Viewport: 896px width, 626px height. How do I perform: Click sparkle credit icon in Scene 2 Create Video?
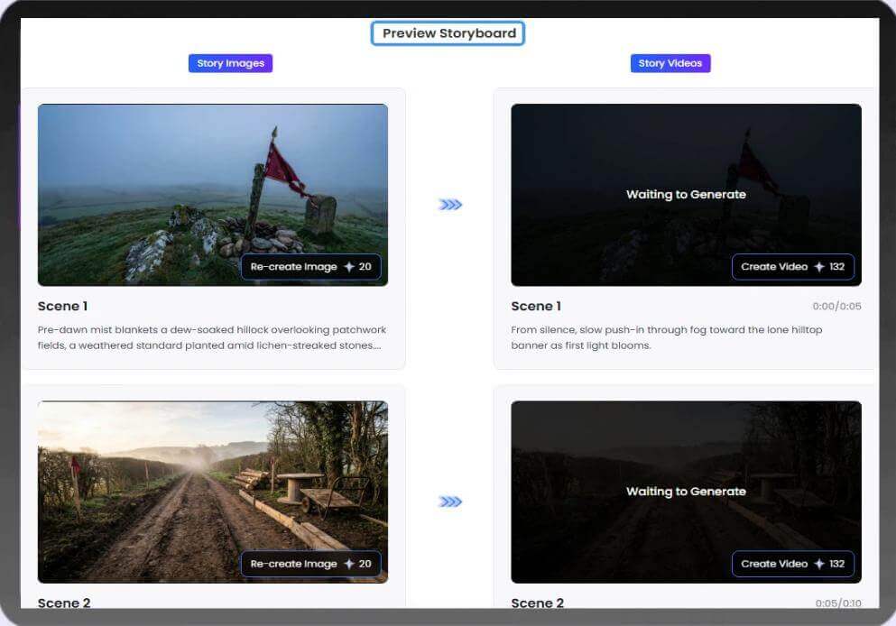pyautogui.click(x=819, y=564)
